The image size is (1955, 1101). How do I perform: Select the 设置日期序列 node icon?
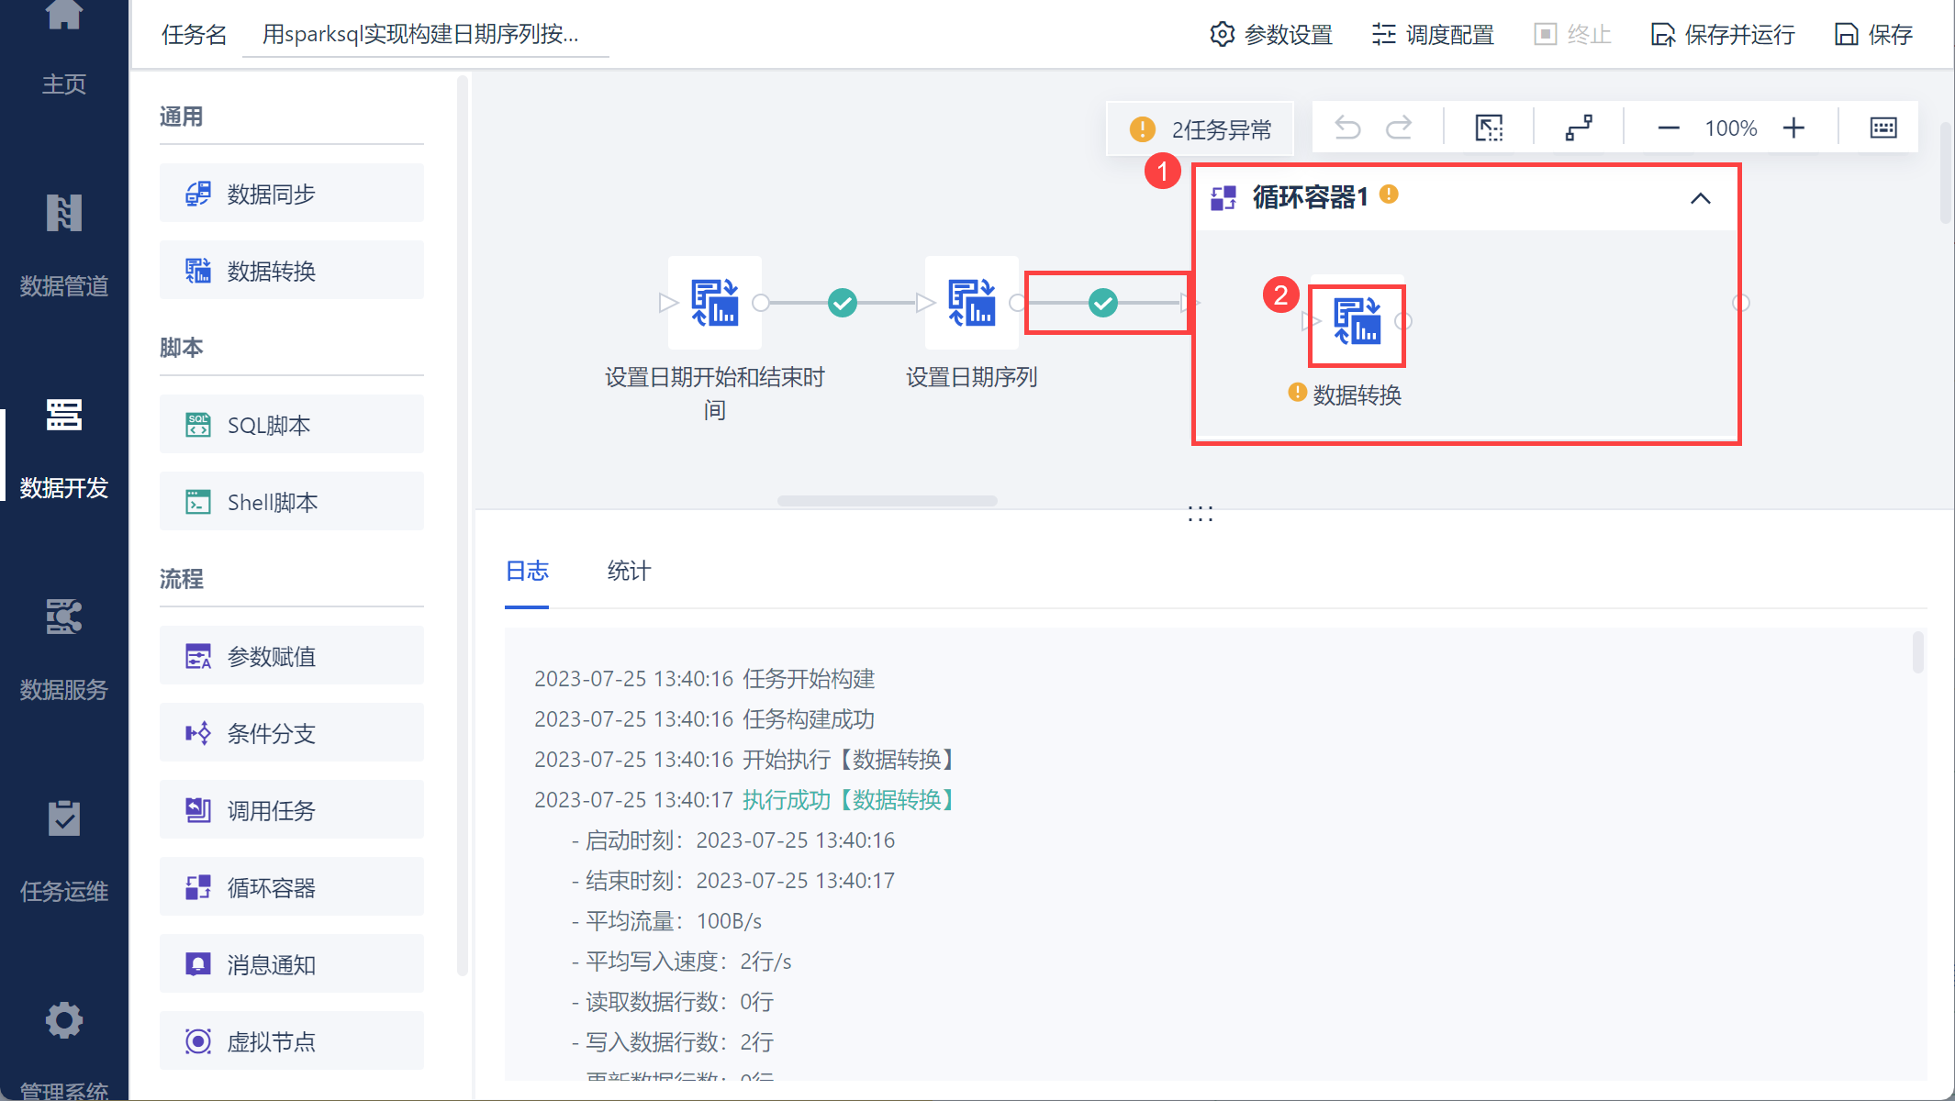(x=971, y=303)
